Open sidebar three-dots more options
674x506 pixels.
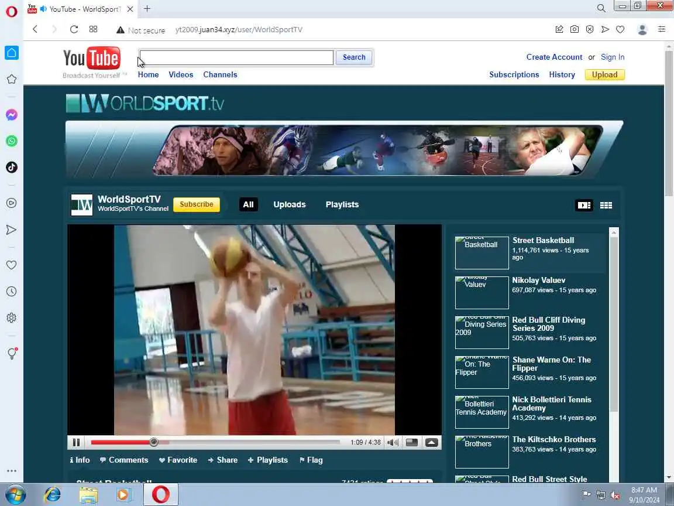click(x=12, y=471)
